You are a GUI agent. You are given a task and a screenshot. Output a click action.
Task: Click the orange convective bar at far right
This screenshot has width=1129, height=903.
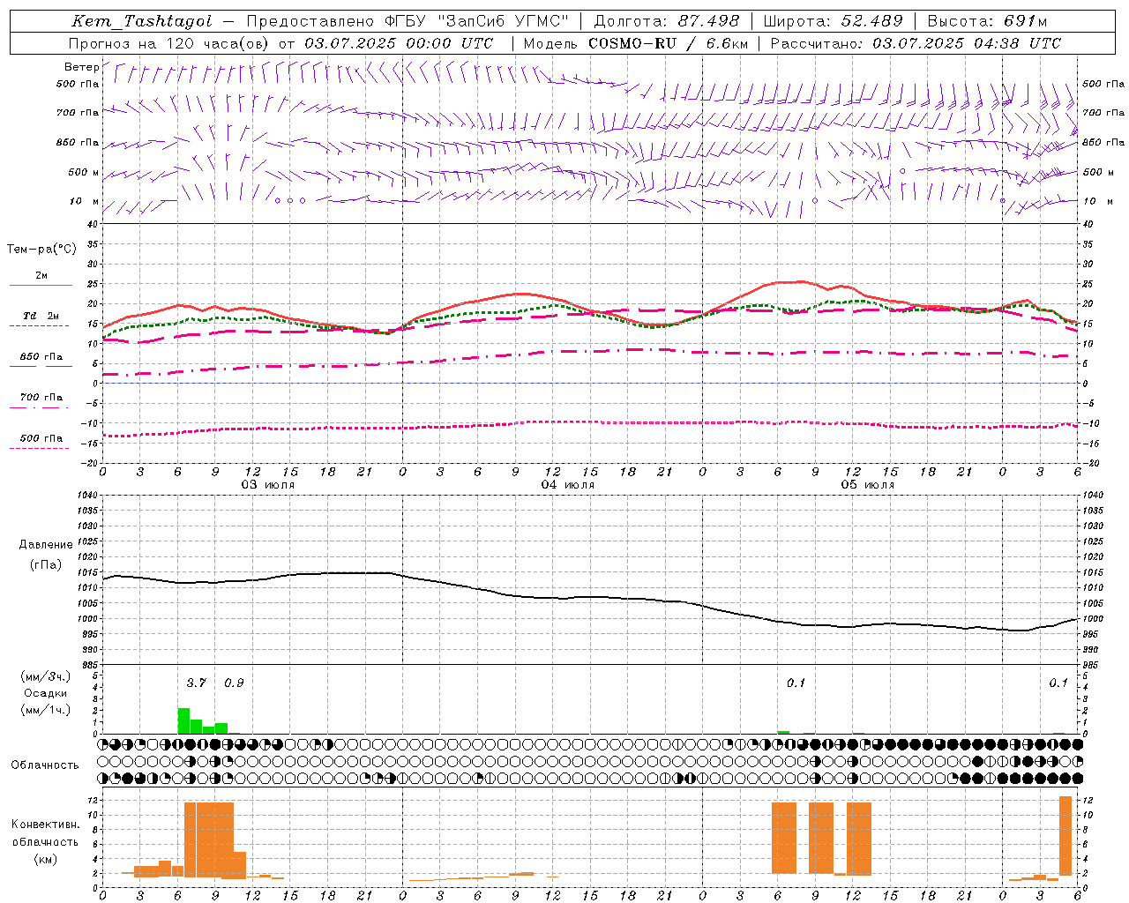tap(1065, 835)
